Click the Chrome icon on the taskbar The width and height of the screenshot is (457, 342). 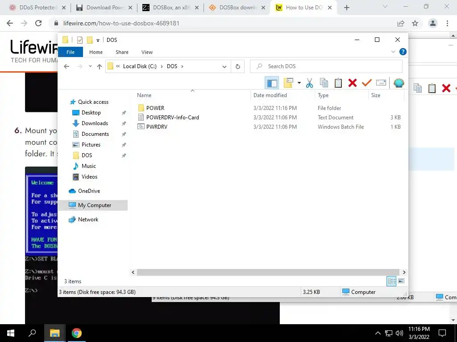point(77,333)
